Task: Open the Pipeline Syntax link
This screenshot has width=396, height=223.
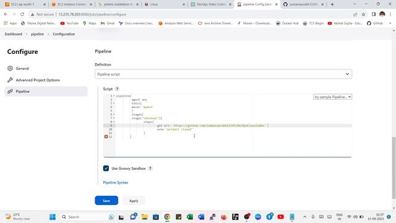Action: pos(116,182)
